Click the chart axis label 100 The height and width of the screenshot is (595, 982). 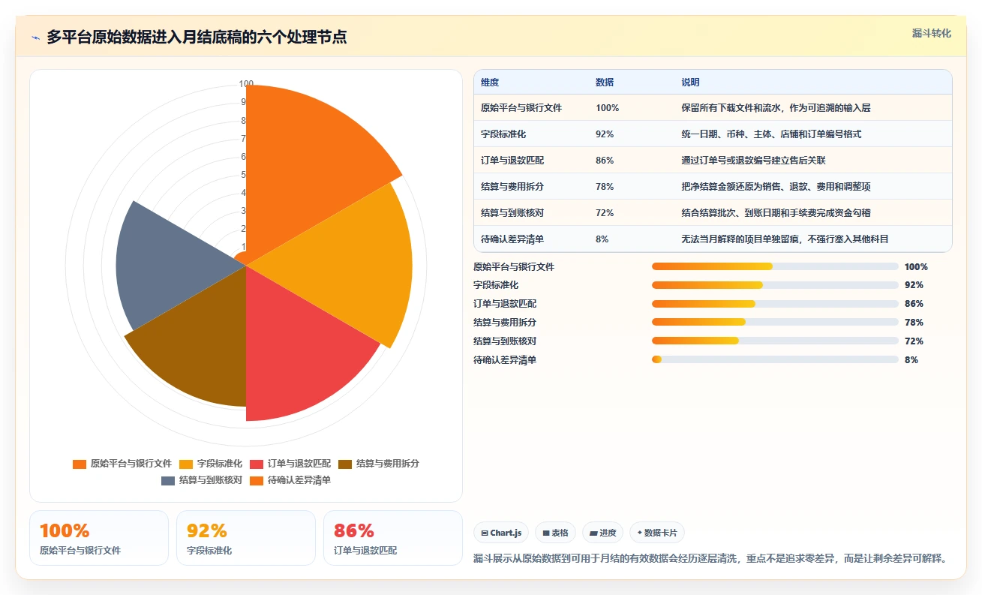[246, 84]
